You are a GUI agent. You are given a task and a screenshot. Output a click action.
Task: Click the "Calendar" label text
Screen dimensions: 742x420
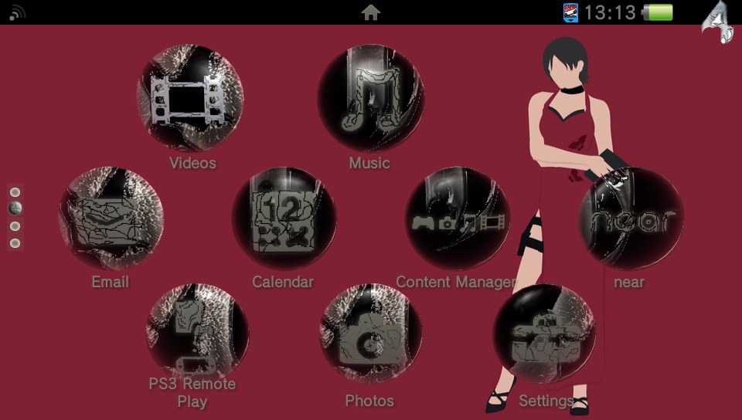283,282
